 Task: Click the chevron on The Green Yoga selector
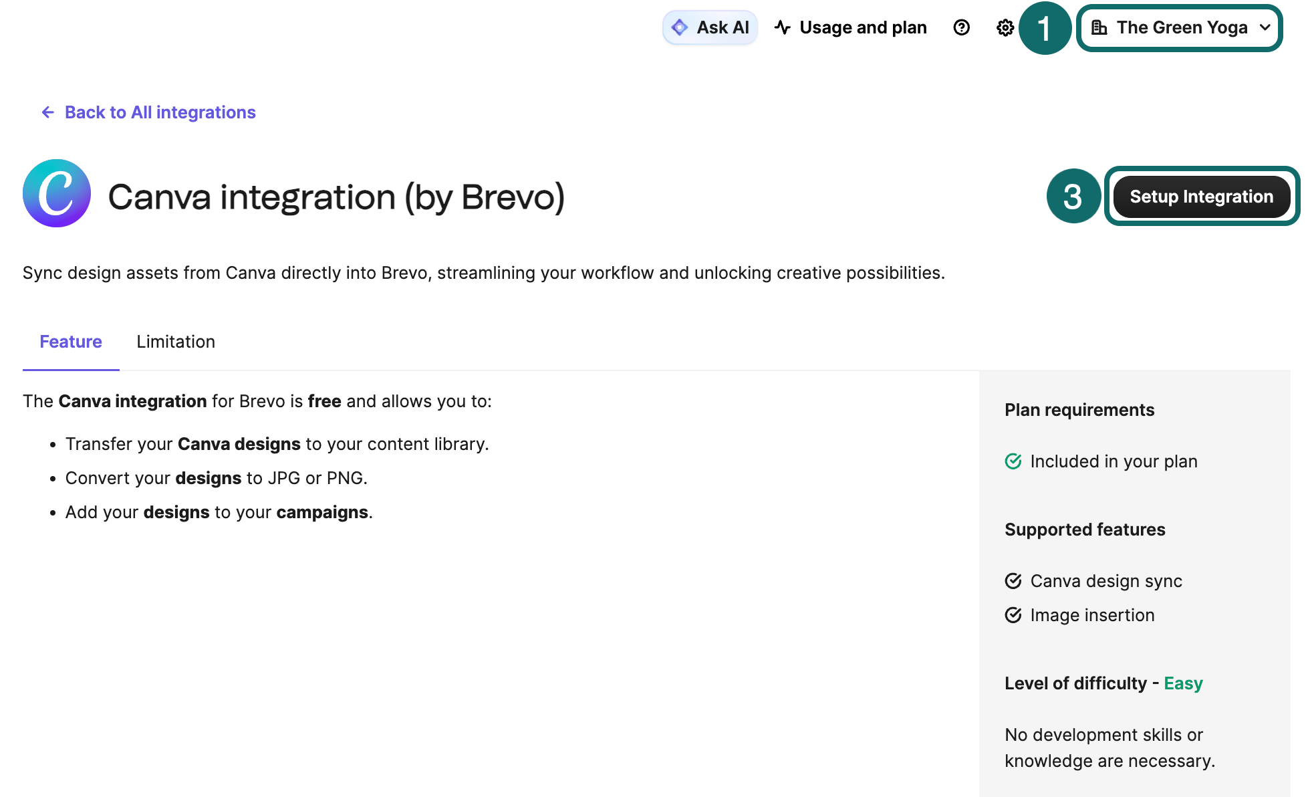pyautogui.click(x=1265, y=28)
